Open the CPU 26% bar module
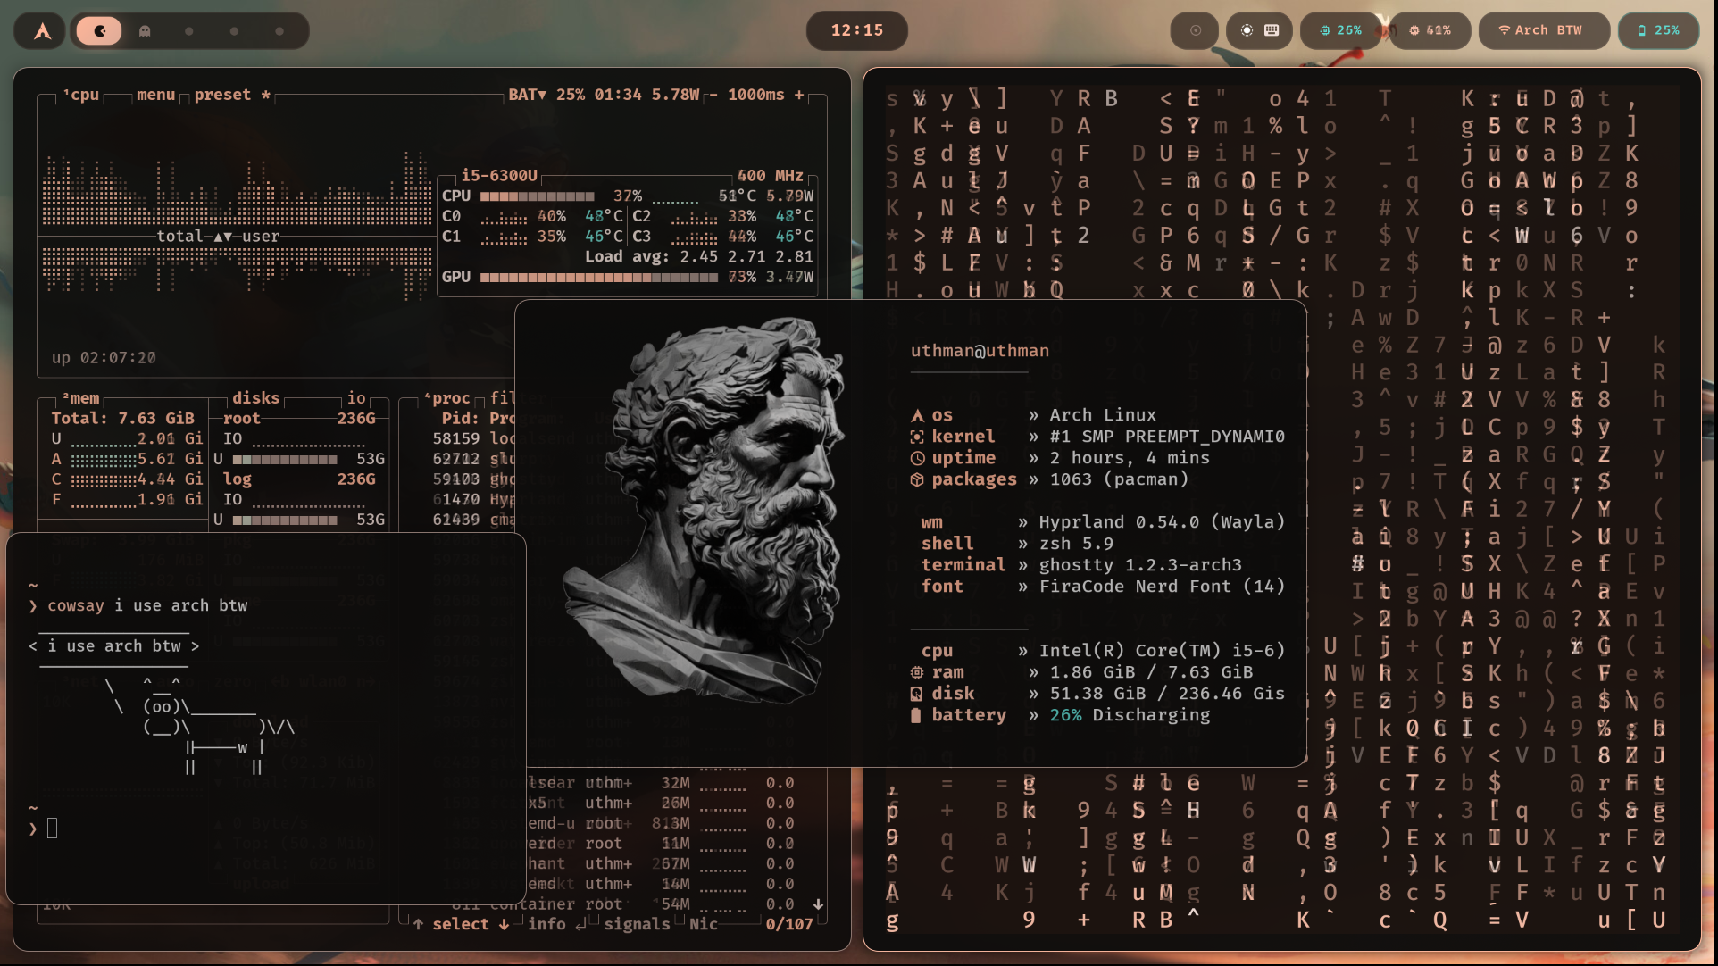 coord(1340,30)
